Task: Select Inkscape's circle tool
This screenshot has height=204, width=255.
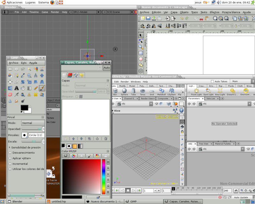Action: [x=141, y=59]
